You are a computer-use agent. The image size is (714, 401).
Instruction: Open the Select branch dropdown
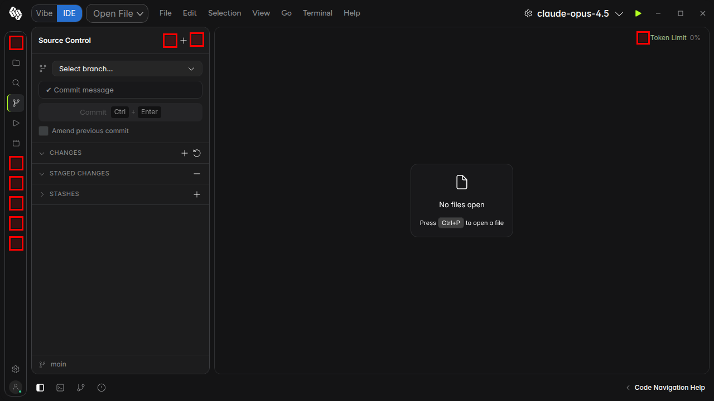click(127, 69)
